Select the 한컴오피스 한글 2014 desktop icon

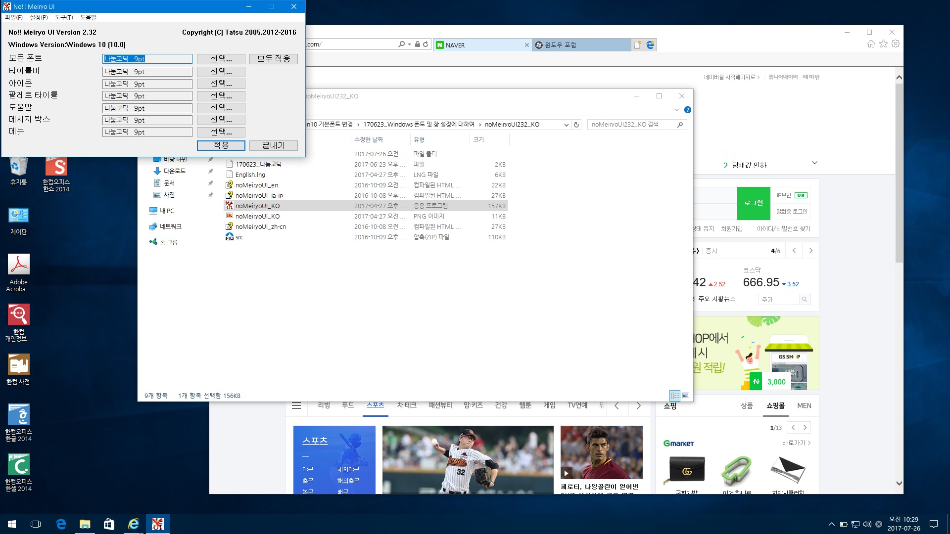pos(18,422)
